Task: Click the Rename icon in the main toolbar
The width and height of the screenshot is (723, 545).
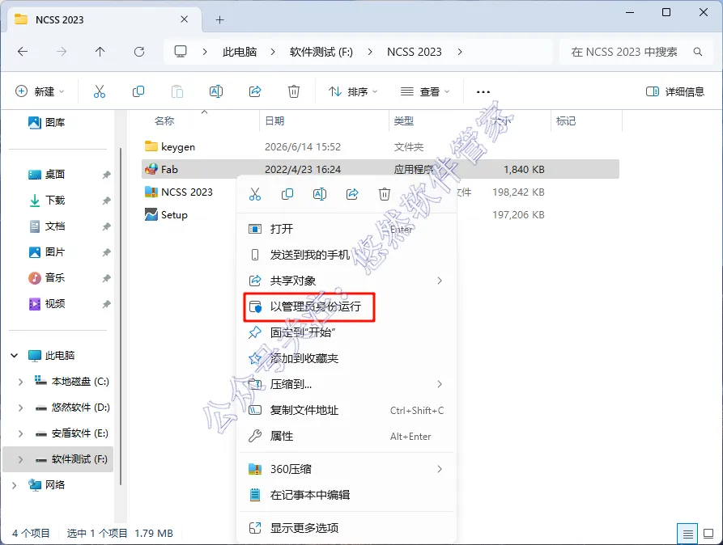Action: 216,91
